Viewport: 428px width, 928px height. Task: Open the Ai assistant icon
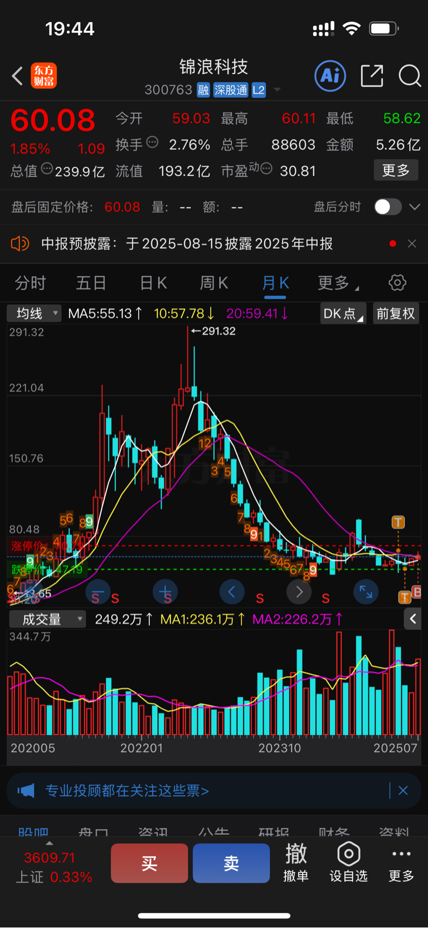(x=330, y=76)
